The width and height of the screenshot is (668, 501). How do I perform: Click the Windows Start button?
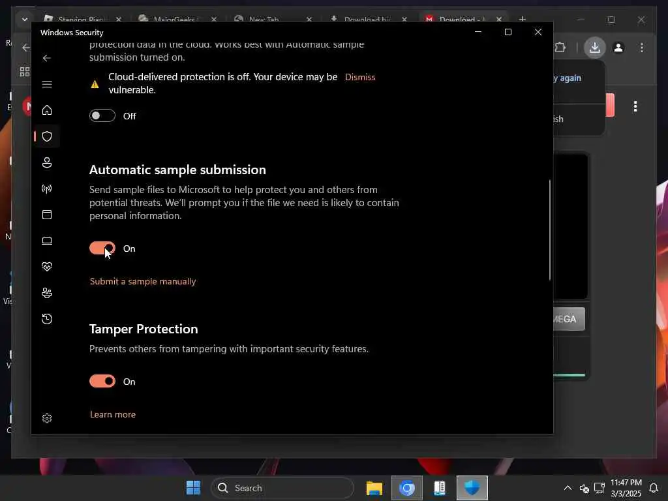coord(193,488)
